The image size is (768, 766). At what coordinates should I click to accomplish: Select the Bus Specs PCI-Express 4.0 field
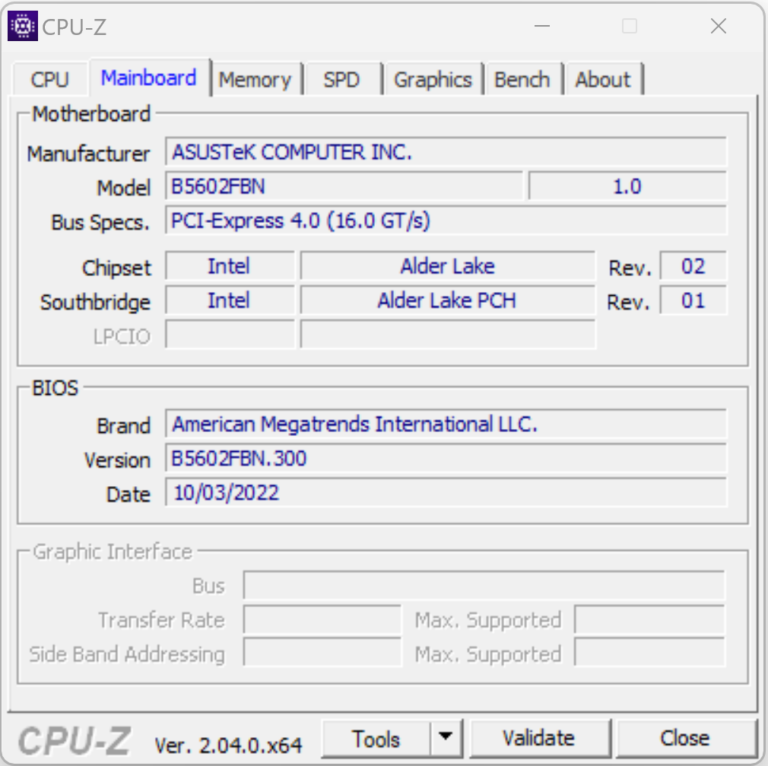click(x=446, y=221)
